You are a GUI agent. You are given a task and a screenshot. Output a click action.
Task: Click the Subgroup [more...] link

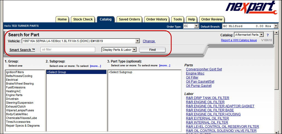[x=95, y=66]
